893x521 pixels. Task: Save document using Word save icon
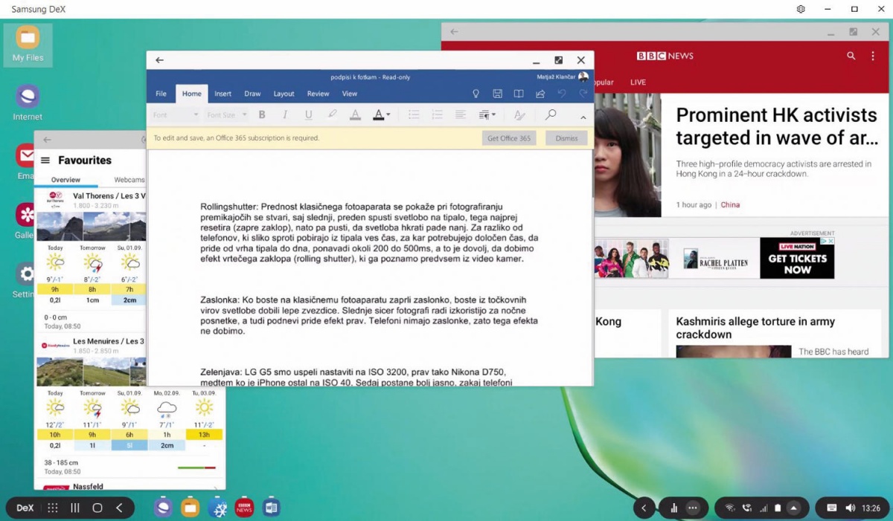[x=498, y=94]
